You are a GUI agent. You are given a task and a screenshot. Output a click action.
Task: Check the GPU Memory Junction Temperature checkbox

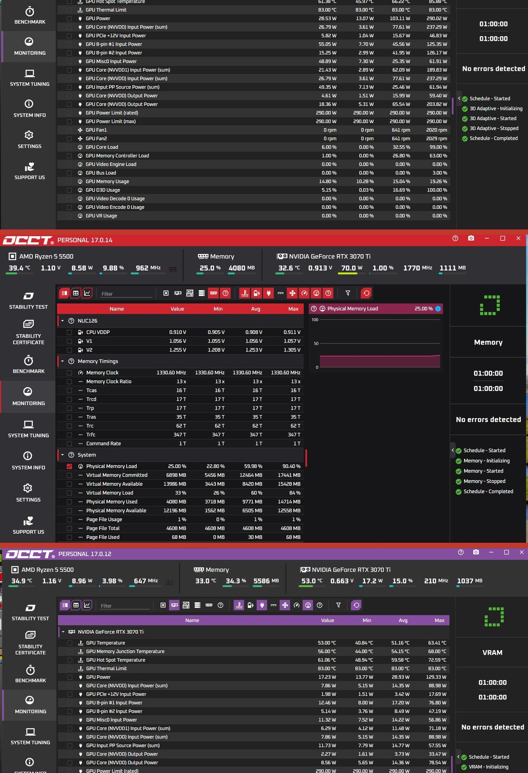pos(70,652)
